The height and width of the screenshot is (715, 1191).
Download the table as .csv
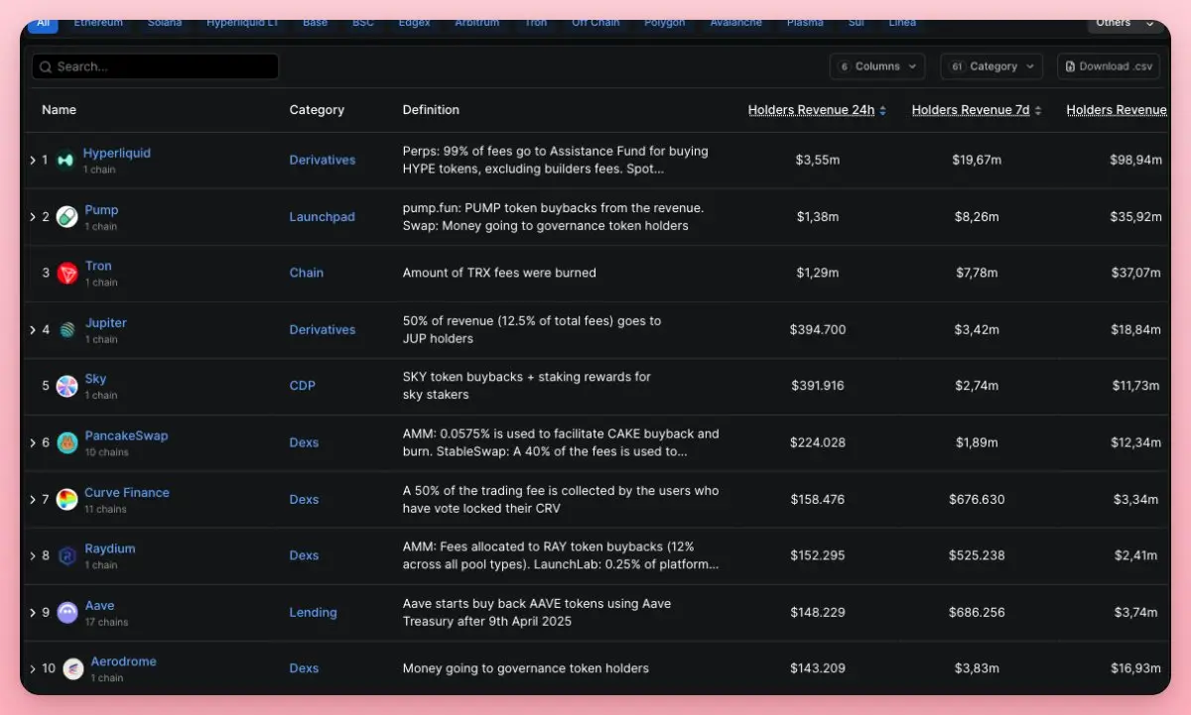pos(1109,66)
